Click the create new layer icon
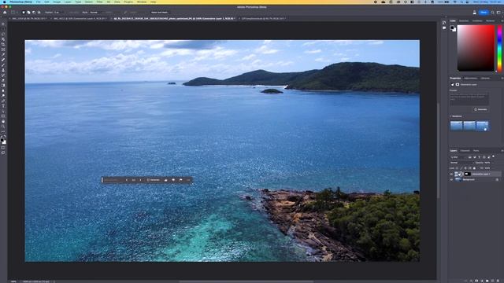 pos(492,281)
